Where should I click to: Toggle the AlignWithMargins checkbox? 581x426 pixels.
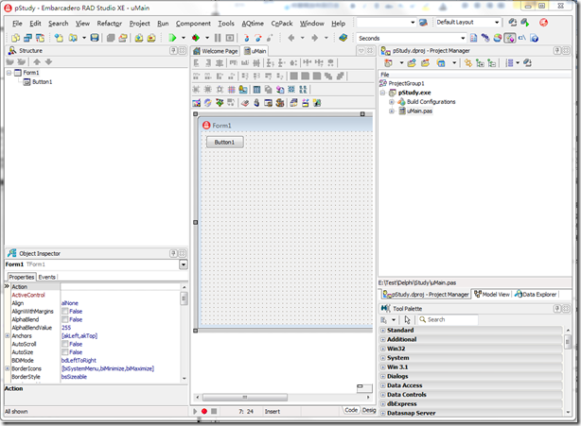click(65, 311)
